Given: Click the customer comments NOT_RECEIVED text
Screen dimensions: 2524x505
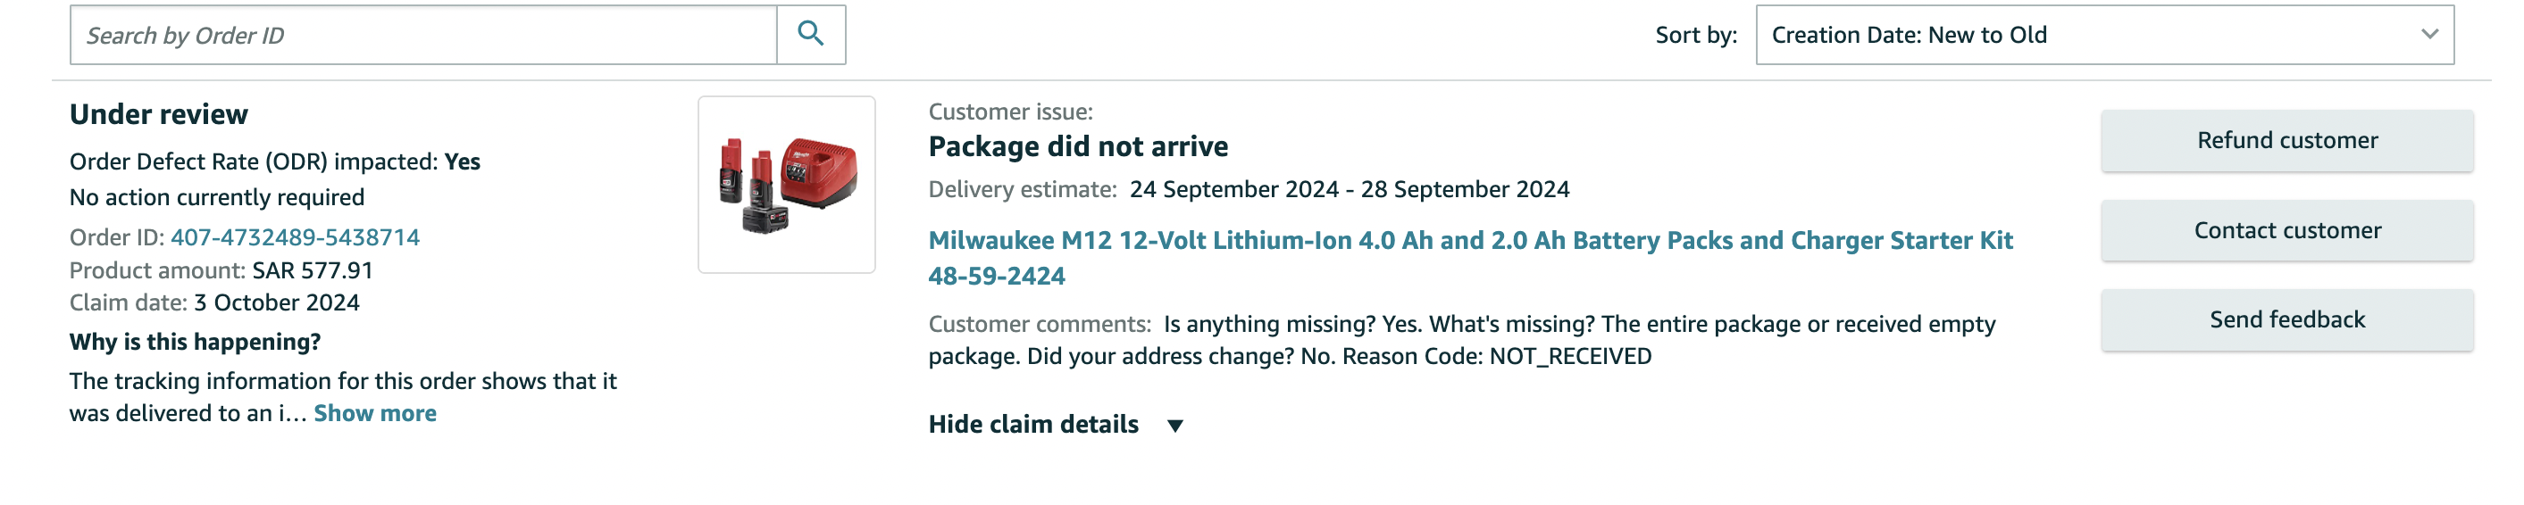Looking at the screenshot, I should [x=1569, y=356].
